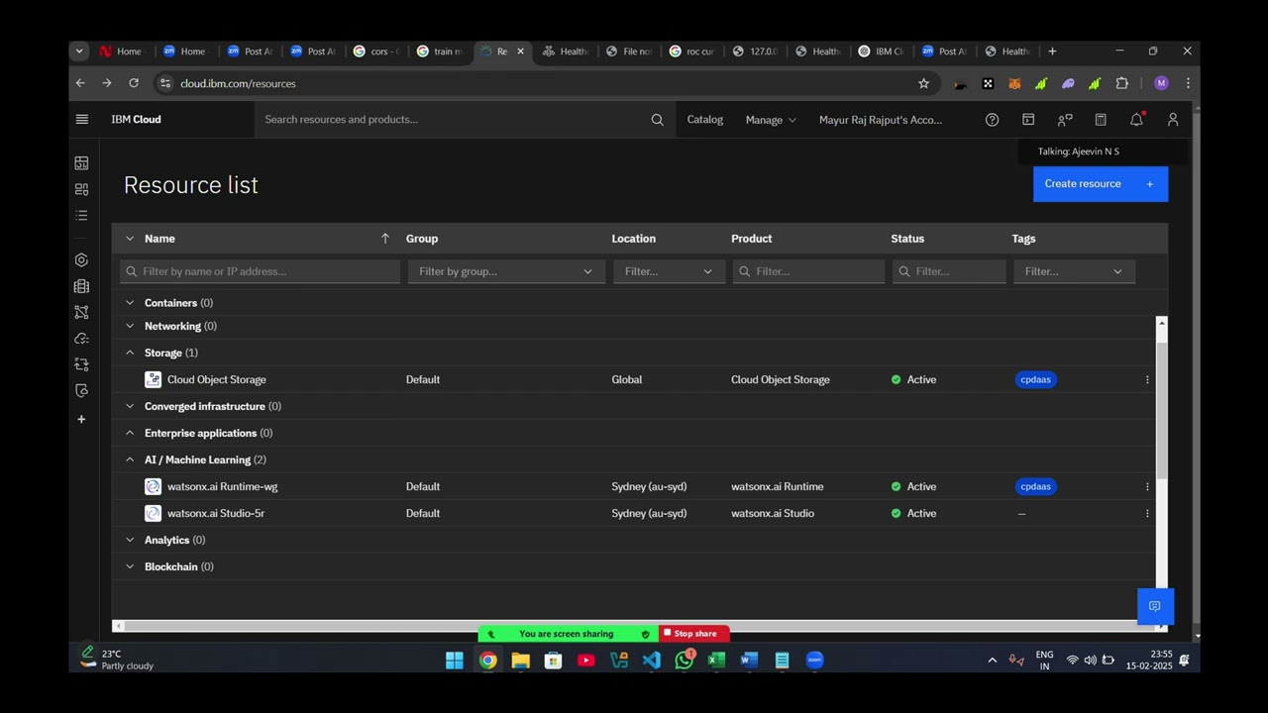Click the plus icon in left sidebar
This screenshot has height=713, width=1268.
[x=81, y=419]
